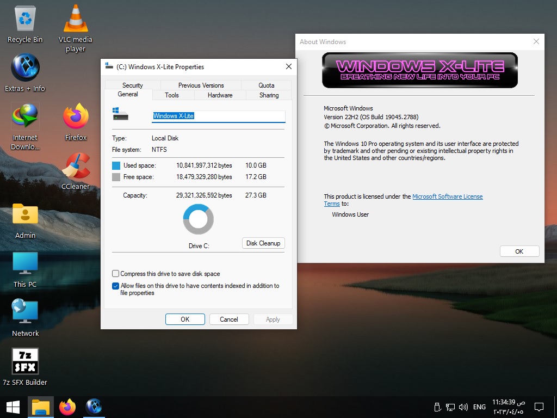Open CCleaner desktop shortcut
The width and height of the screenshot is (557, 418).
pyautogui.click(x=75, y=171)
